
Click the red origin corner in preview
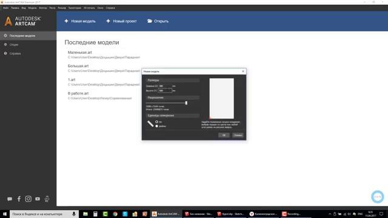pyautogui.click(x=210, y=118)
